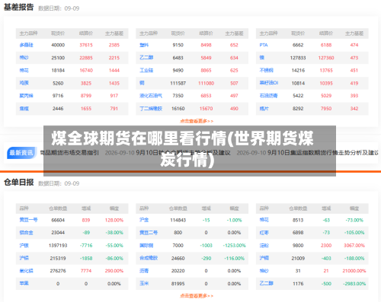
Task: Open the 国际铜 link with 7000 receipts
Action: pos(146,246)
